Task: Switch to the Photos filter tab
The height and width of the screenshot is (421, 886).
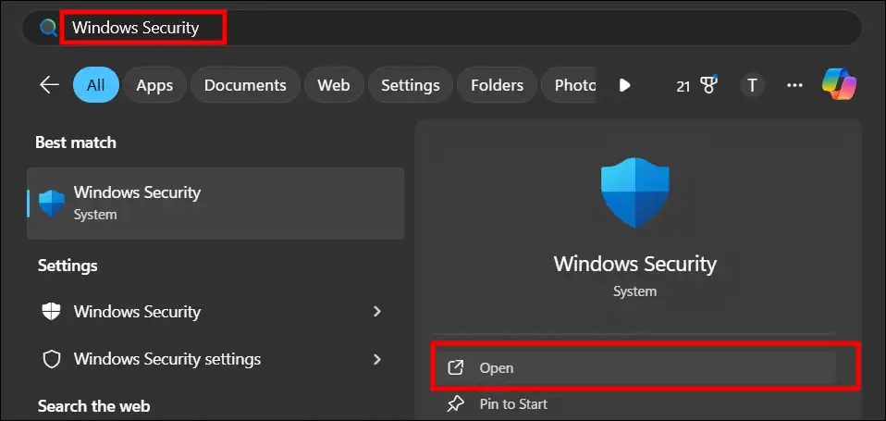Action: click(x=569, y=85)
